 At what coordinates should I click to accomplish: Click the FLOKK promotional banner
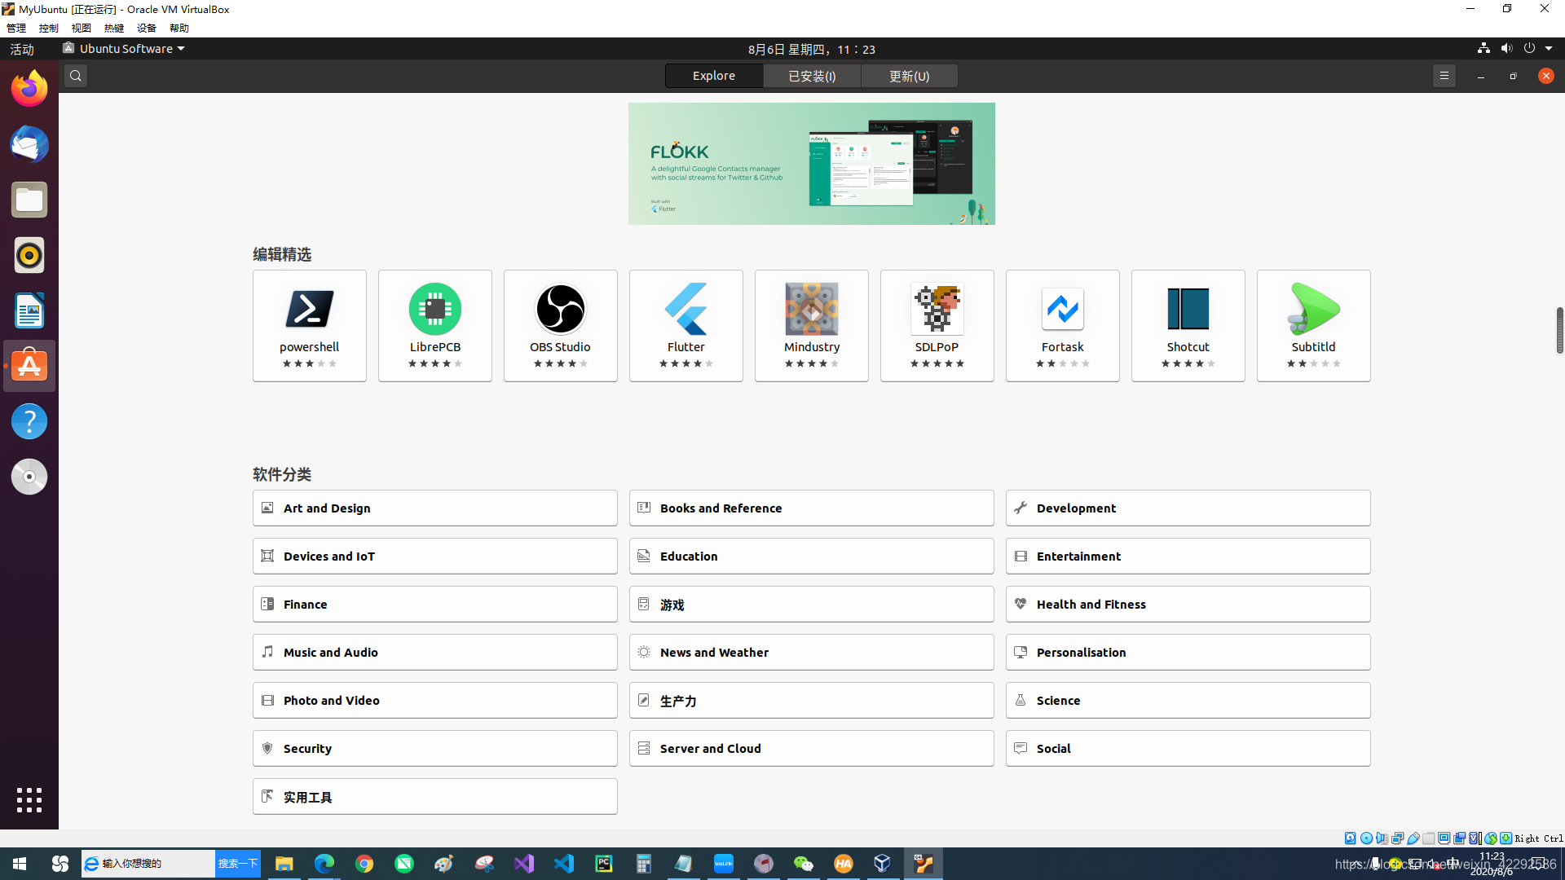pyautogui.click(x=811, y=163)
